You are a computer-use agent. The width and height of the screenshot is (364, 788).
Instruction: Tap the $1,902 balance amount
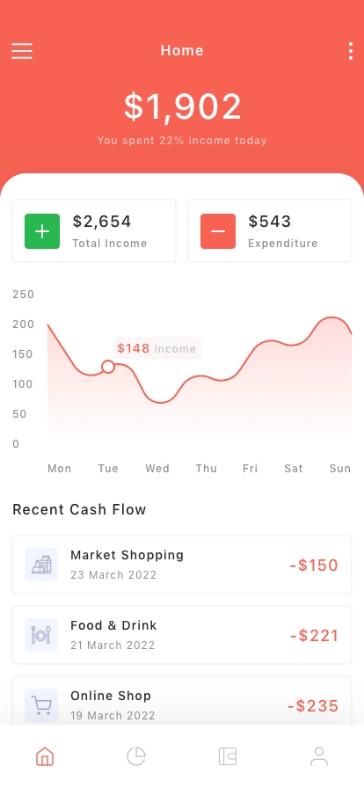[x=183, y=106]
